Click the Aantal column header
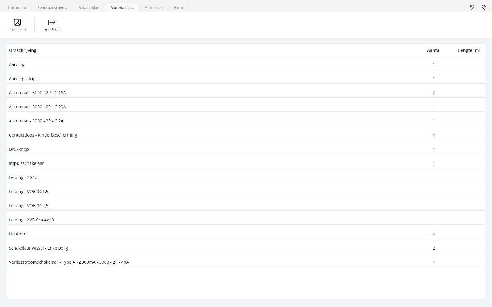This screenshot has width=492, height=307. pos(434,50)
